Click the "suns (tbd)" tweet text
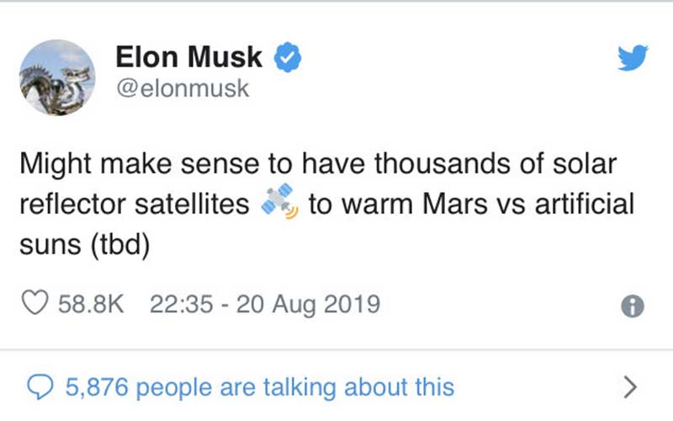 tap(85, 244)
